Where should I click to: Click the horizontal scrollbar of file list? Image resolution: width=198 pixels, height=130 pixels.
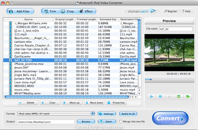(67, 97)
